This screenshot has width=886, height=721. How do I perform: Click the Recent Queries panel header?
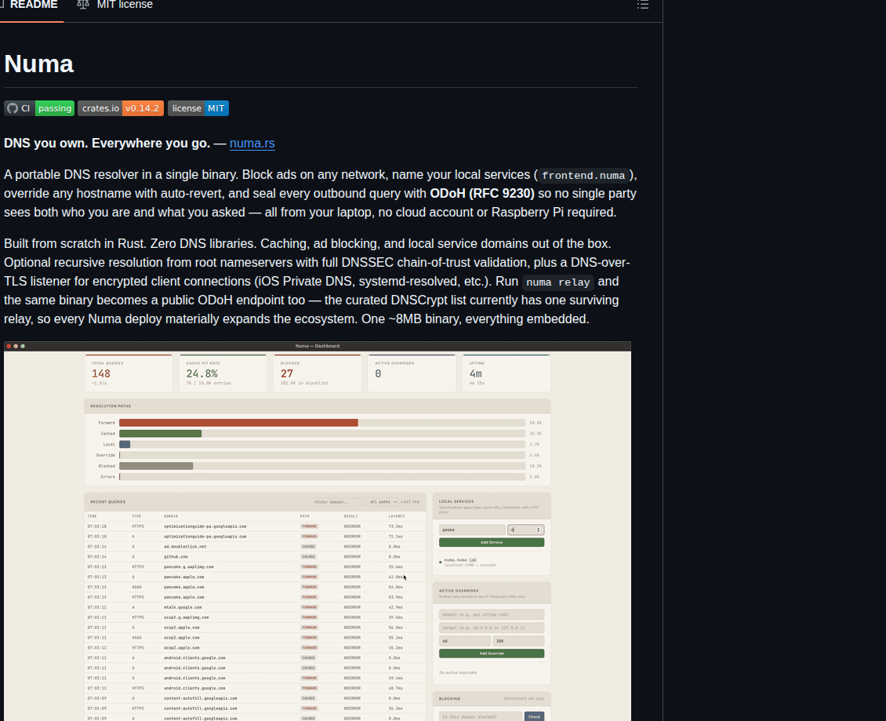click(255, 501)
